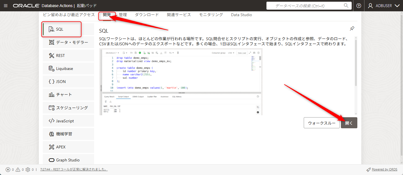
Task: Switch to the ダウンロード tab
Action: point(147,15)
